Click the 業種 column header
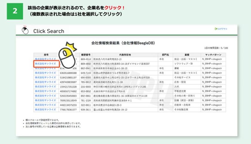The height and width of the screenshot is (144, 251). pyautogui.click(x=187, y=55)
